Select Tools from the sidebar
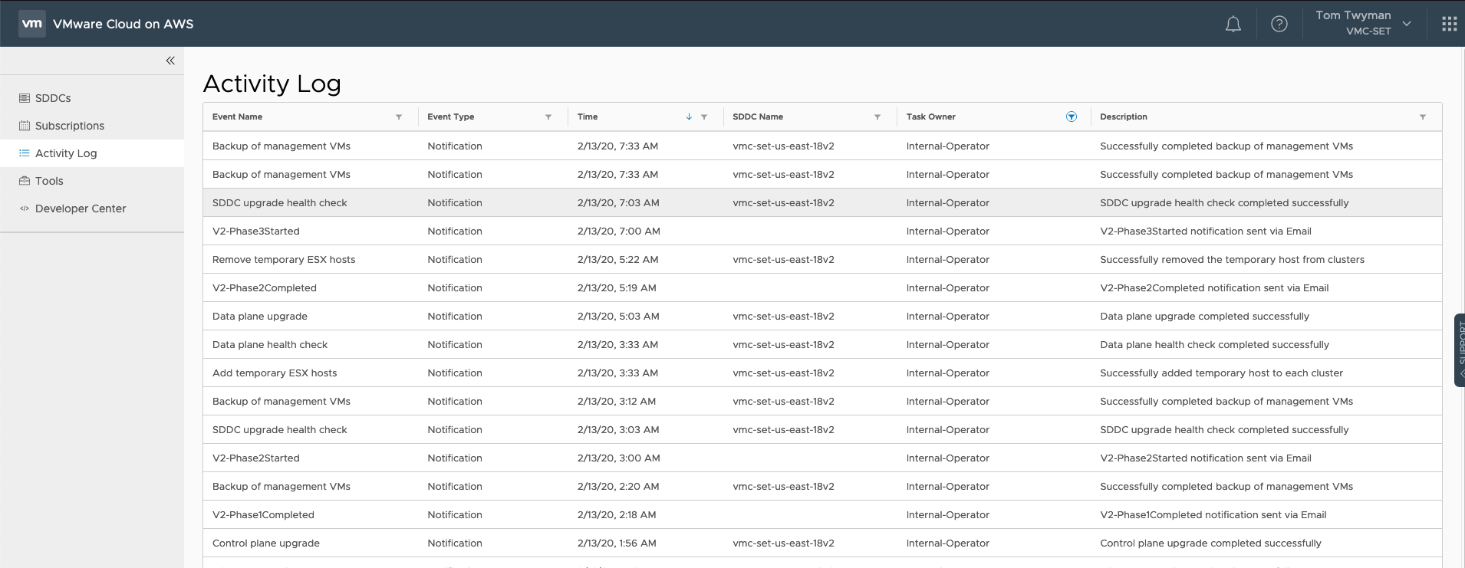The width and height of the screenshot is (1465, 568). pos(49,181)
